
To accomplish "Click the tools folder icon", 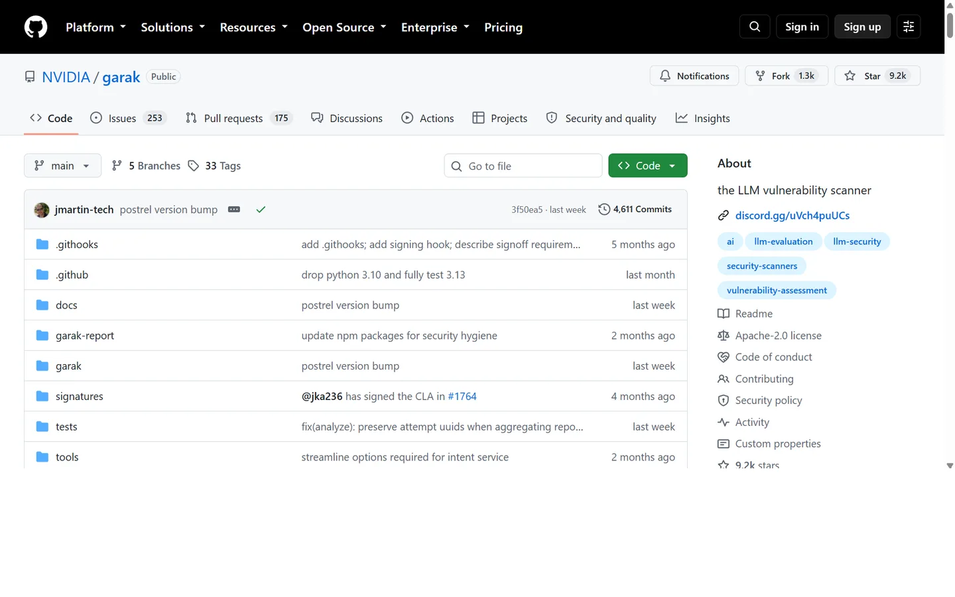I will [x=42, y=457].
